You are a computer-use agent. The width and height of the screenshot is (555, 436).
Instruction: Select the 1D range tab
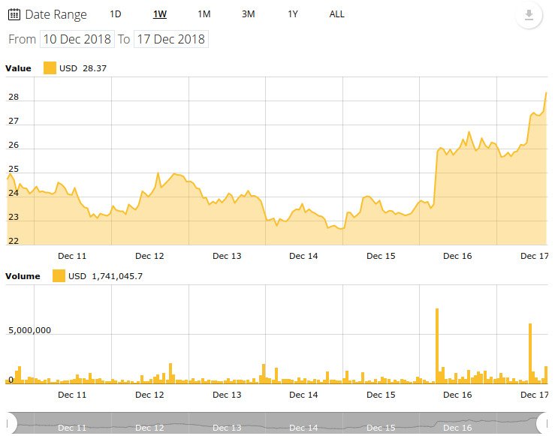[x=115, y=14]
